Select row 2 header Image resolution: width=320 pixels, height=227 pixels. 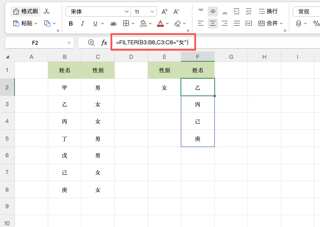pyautogui.click(x=7, y=87)
